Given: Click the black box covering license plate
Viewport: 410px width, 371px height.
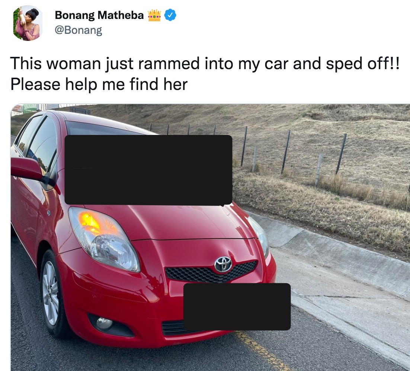Looking at the screenshot, I should 237,307.
